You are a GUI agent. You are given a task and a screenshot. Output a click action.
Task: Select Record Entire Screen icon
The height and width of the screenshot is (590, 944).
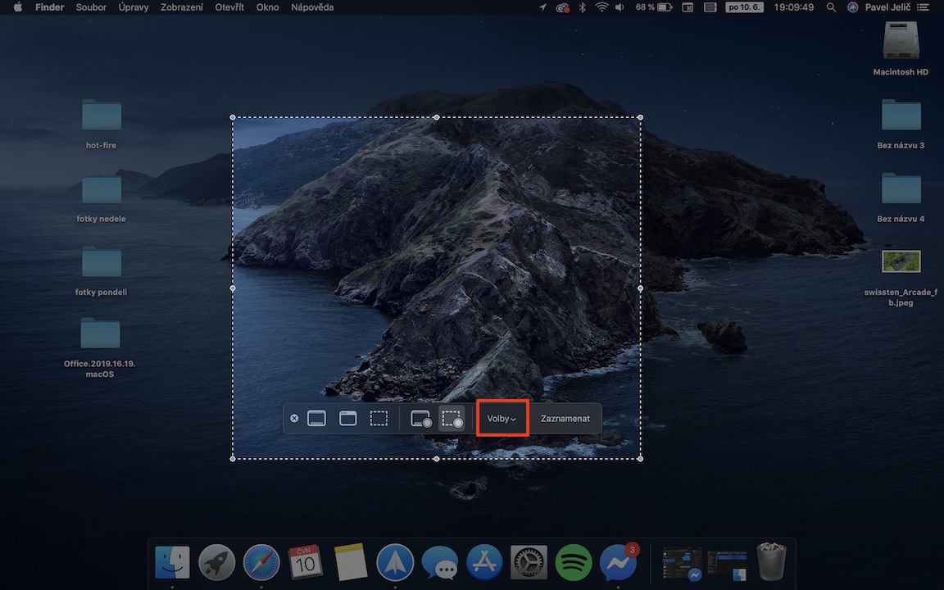tap(420, 419)
